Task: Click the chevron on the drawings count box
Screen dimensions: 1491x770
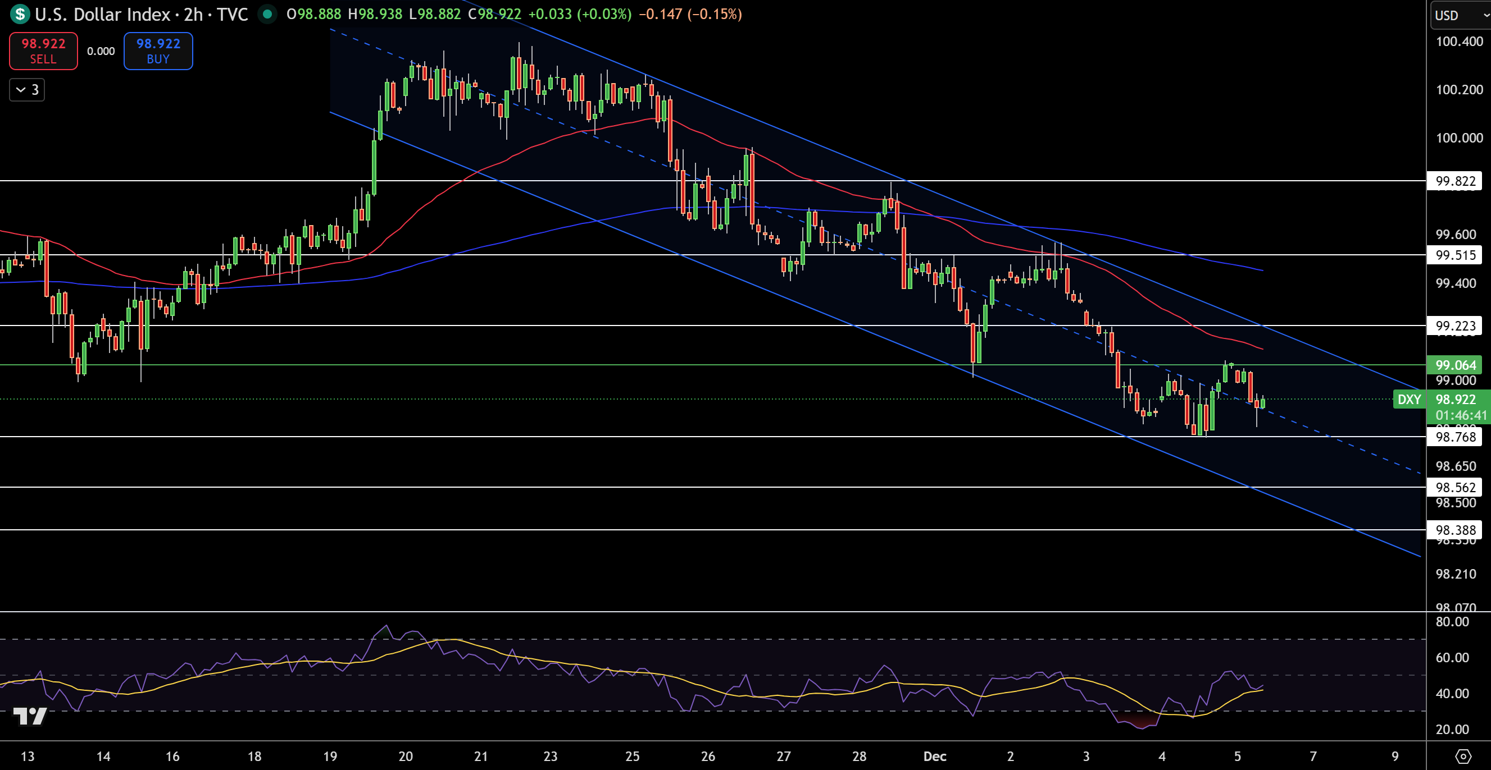Action: (x=21, y=90)
